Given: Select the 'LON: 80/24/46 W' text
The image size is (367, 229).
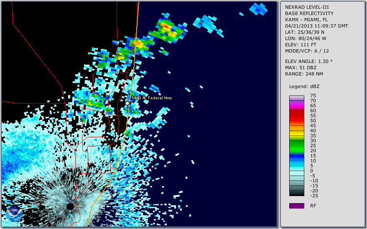Looking at the screenshot, I should (x=306, y=38).
